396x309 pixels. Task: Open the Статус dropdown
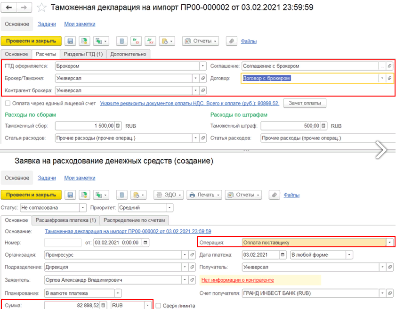coord(83,208)
